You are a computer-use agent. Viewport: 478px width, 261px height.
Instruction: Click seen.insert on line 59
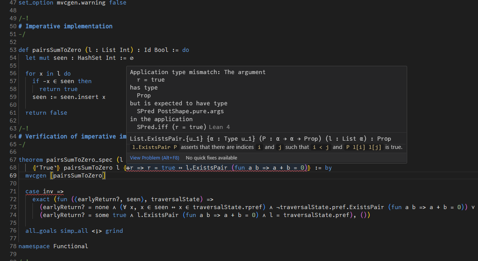tap(74, 97)
